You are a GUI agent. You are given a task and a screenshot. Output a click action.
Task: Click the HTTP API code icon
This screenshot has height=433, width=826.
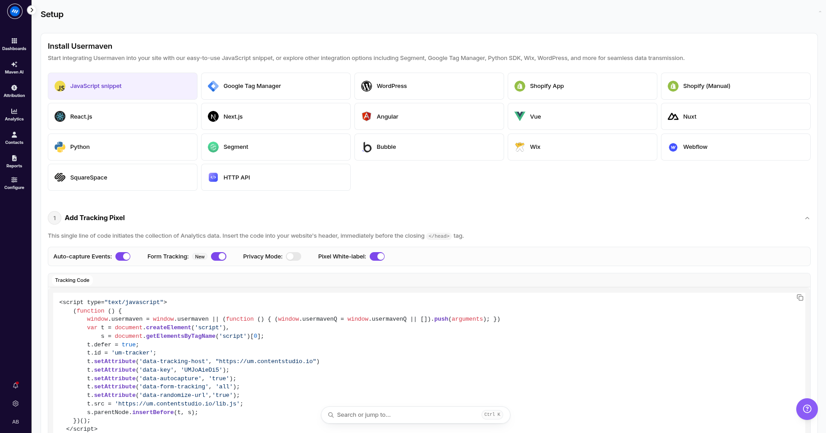click(213, 177)
